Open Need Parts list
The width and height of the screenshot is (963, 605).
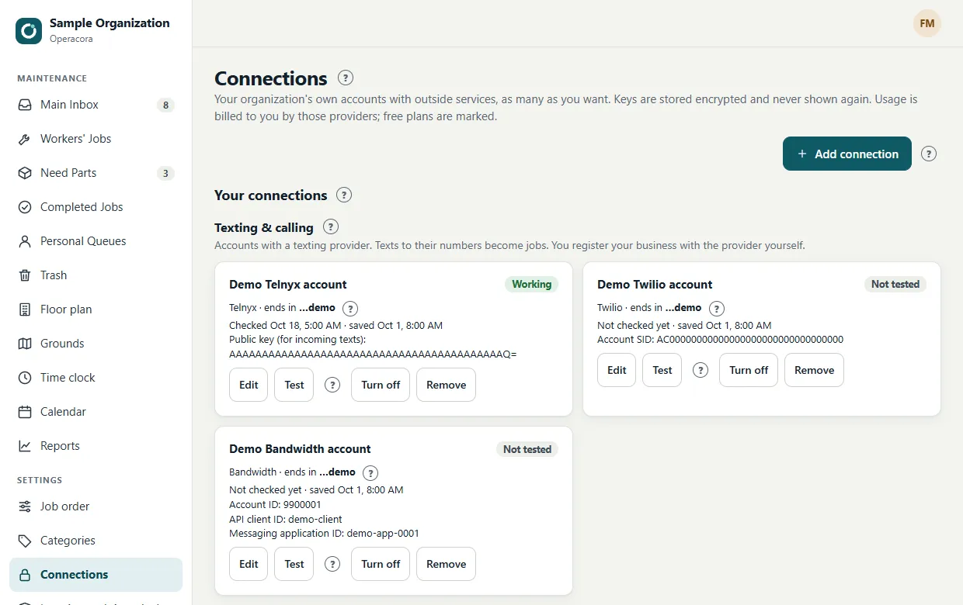[x=96, y=173]
